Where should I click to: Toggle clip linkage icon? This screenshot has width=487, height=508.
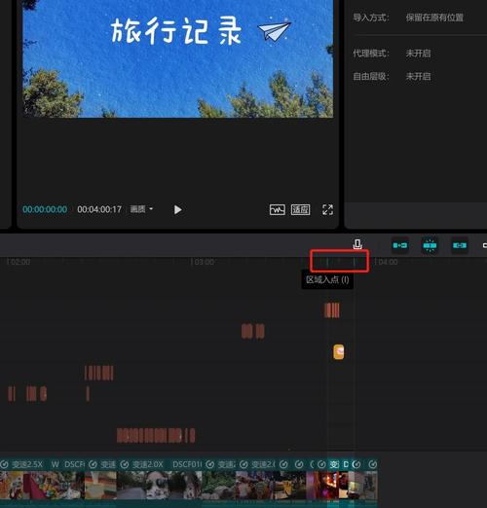(x=460, y=245)
